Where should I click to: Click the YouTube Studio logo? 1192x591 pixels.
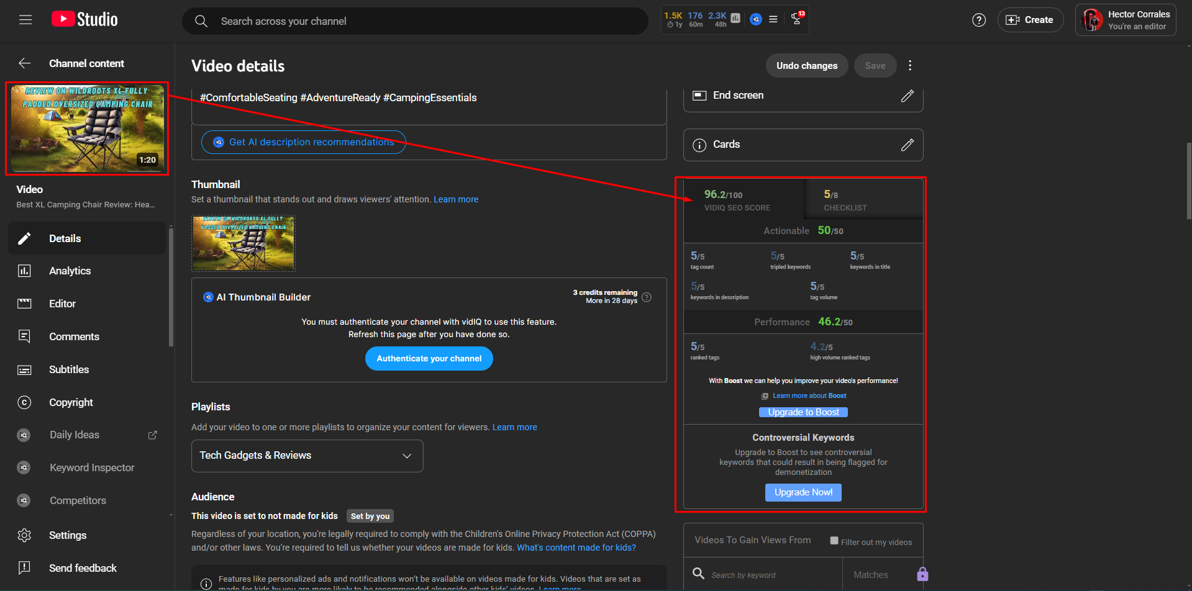[85, 20]
